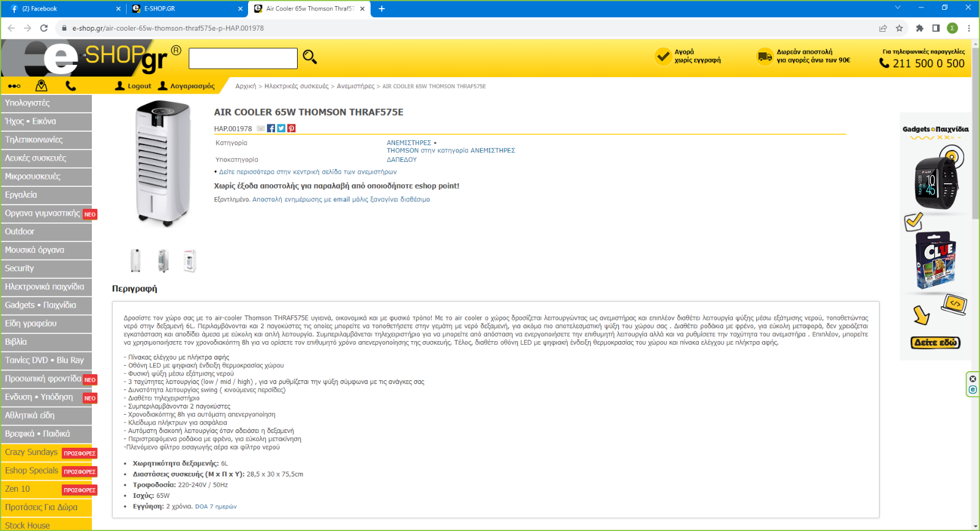980x531 pixels.
Task: Share product on Pinterest icon
Action: tap(292, 129)
